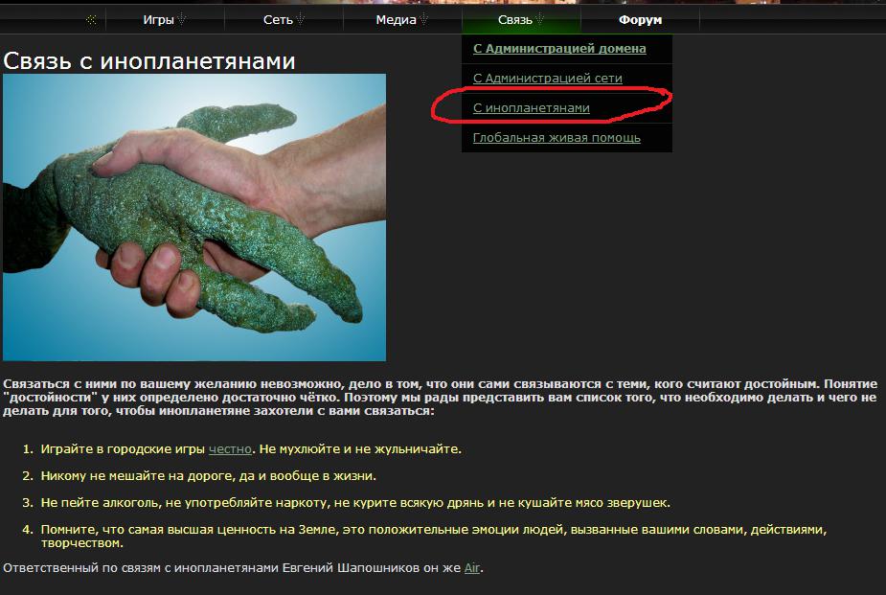Image resolution: width=886 pixels, height=595 pixels.
Task: Click rule three about алкоголь text
Action: click(x=355, y=503)
